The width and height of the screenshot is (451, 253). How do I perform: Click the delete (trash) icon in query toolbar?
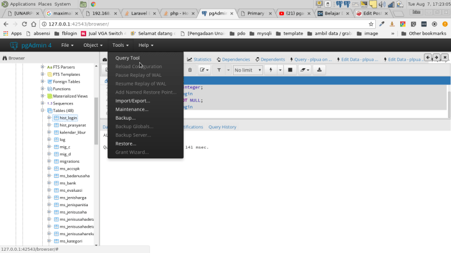[x=190, y=70]
